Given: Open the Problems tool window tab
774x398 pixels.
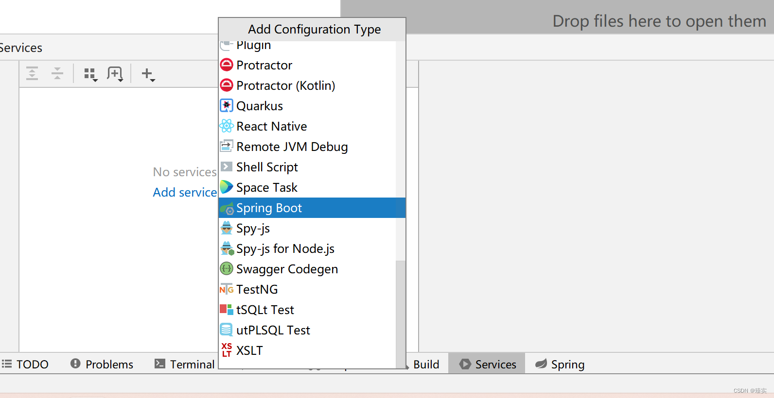Looking at the screenshot, I should point(102,364).
